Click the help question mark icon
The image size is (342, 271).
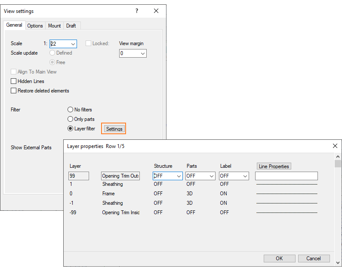point(137,11)
